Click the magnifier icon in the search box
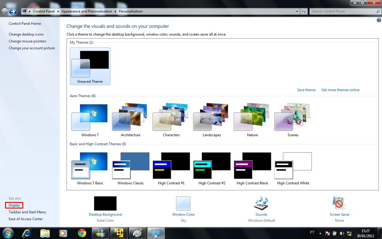 [378, 11]
